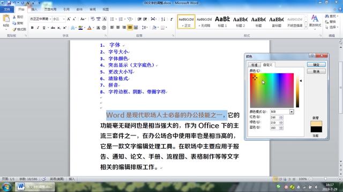343x192 pixels.
Task: Align paragraph text to the left
Action: (112, 27)
